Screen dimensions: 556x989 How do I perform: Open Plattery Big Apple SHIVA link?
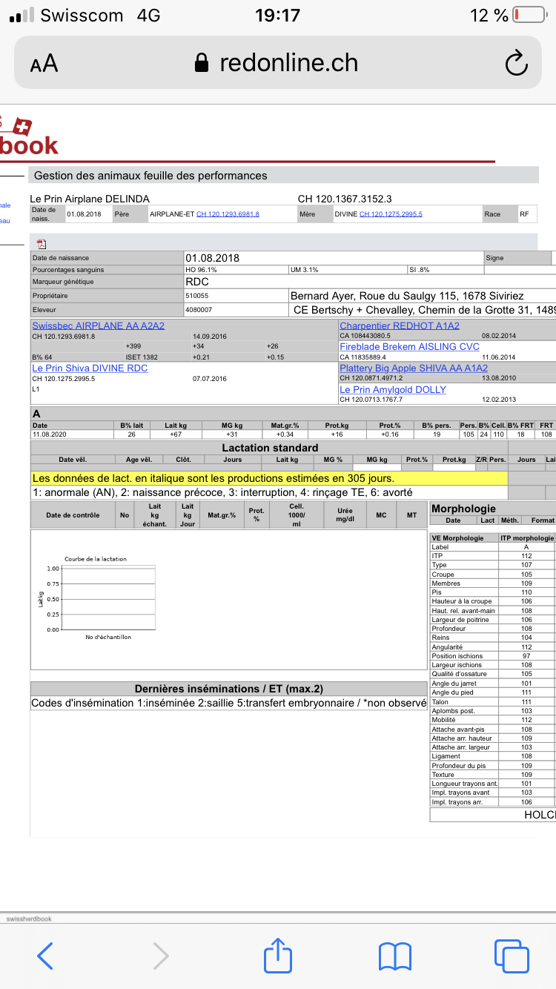tap(413, 368)
